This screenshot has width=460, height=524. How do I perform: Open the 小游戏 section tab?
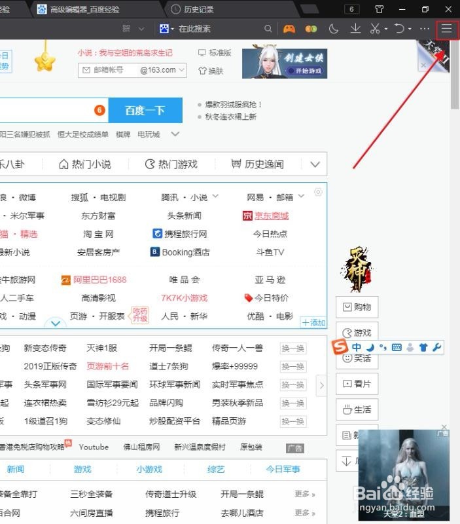coord(149,469)
